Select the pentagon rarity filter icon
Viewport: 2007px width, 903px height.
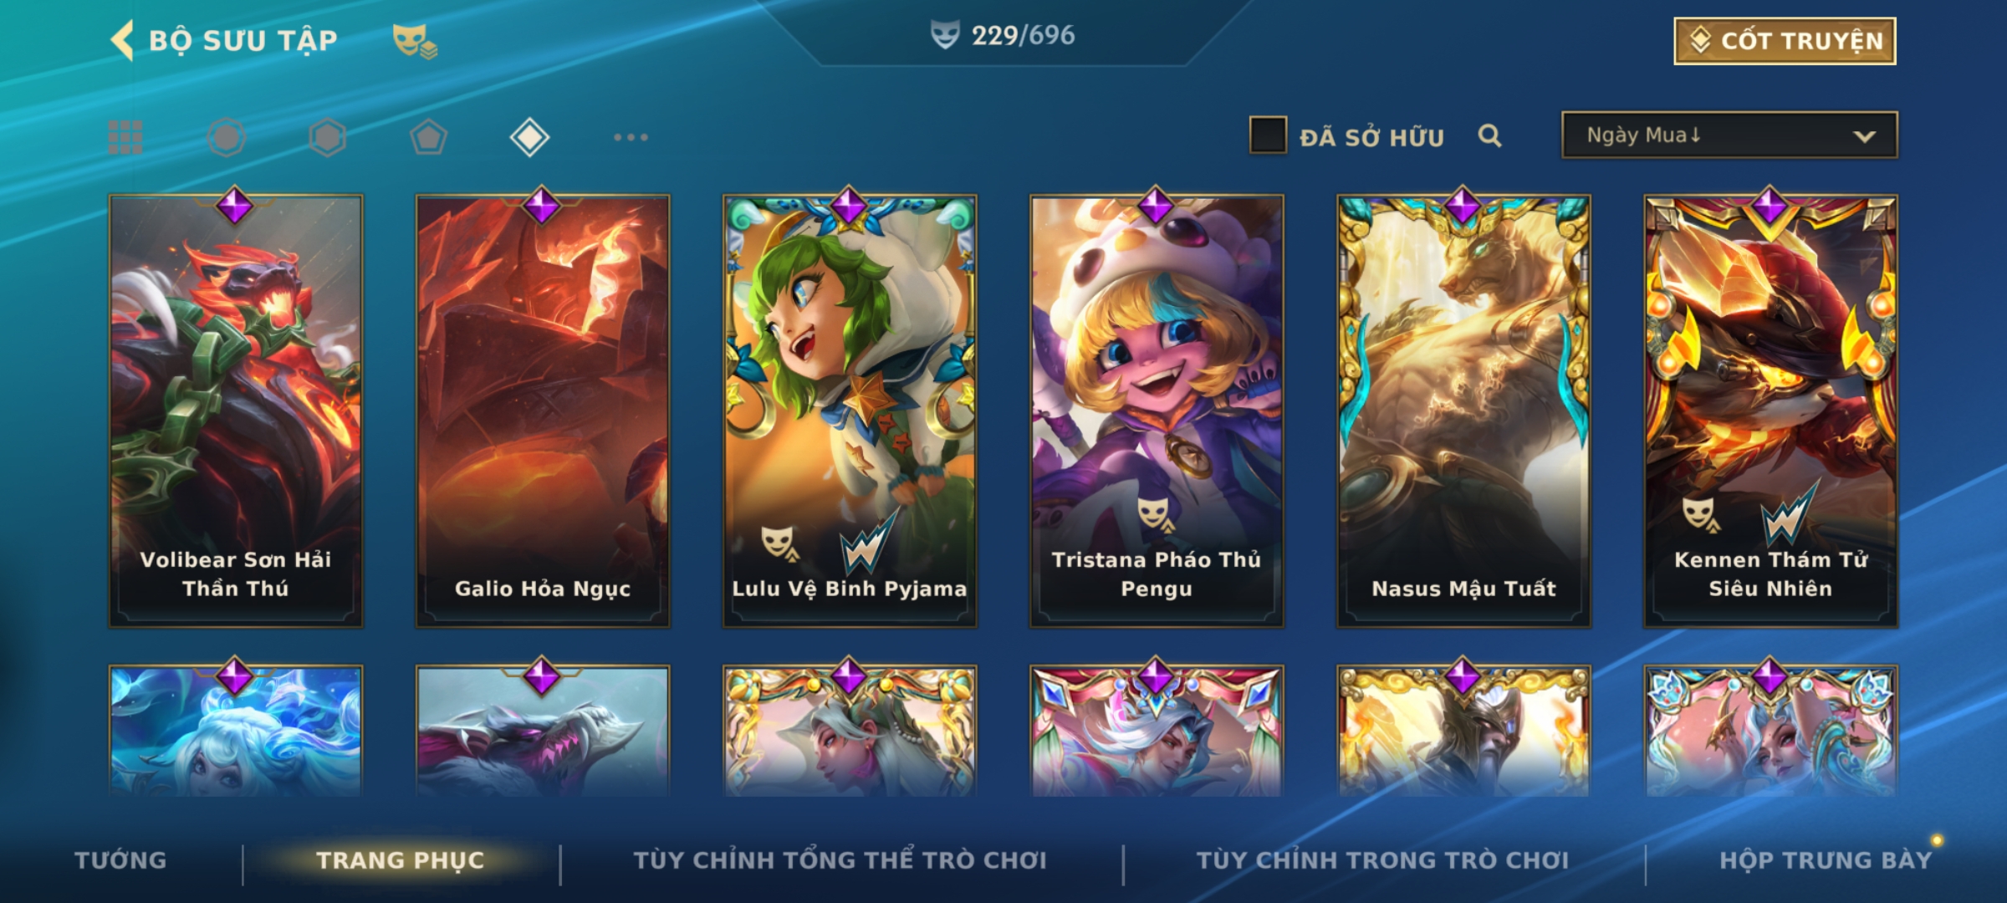tap(428, 137)
